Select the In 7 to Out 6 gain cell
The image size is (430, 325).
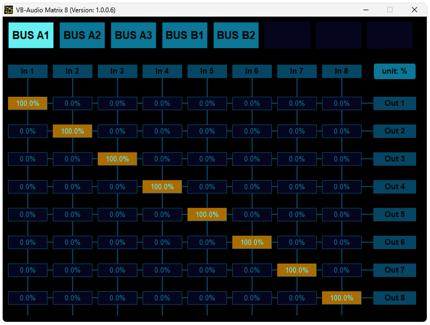[297, 242]
